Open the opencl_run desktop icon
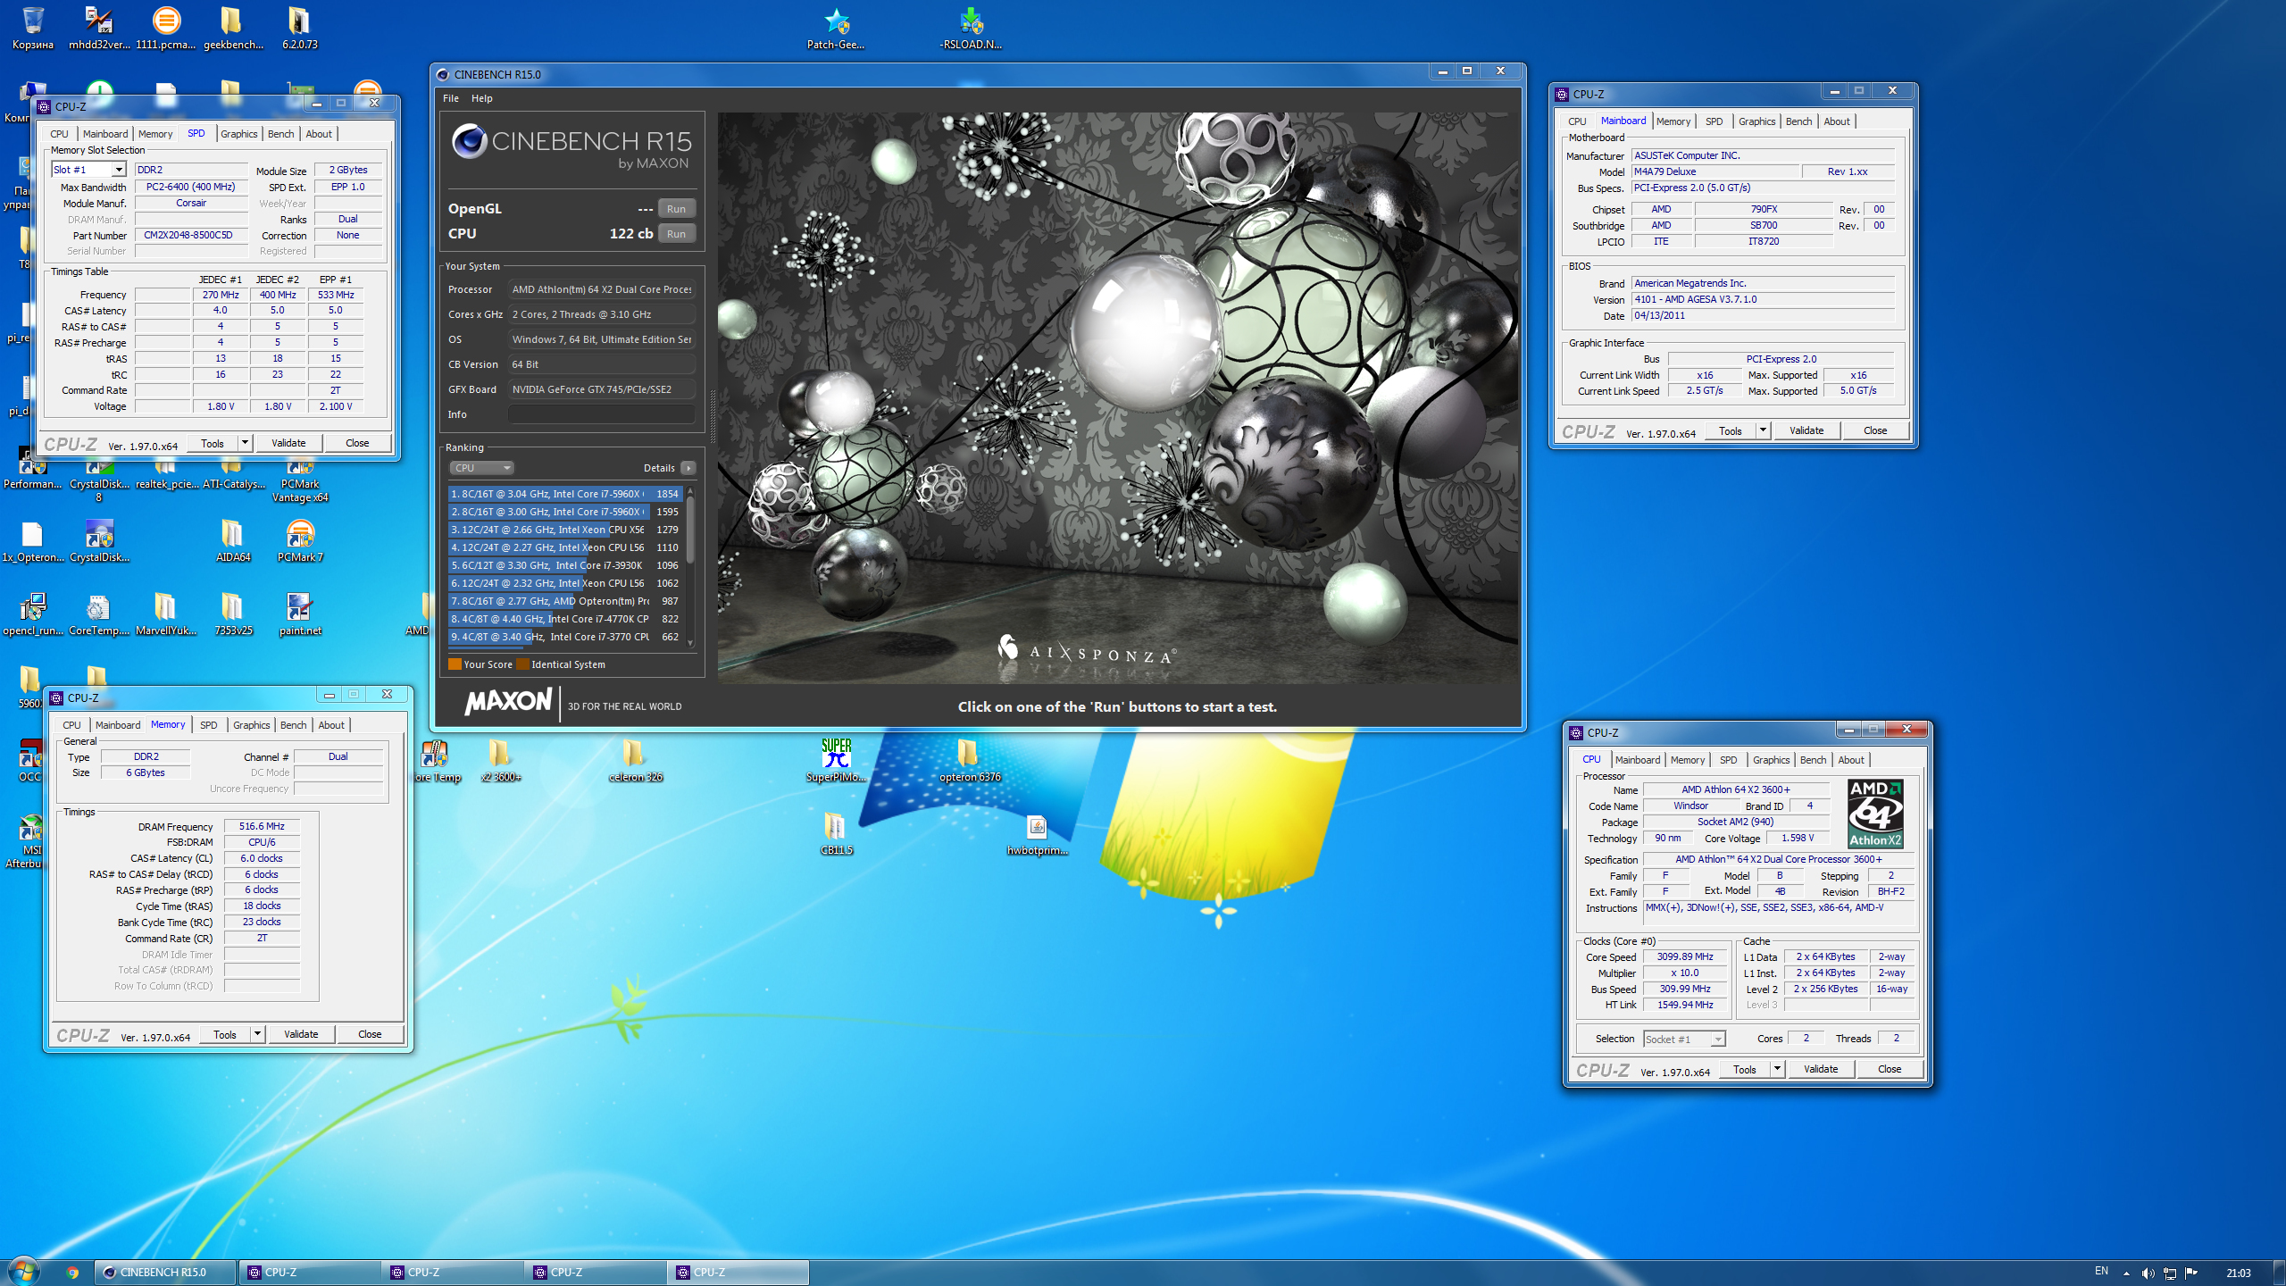 tap(33, 614)
